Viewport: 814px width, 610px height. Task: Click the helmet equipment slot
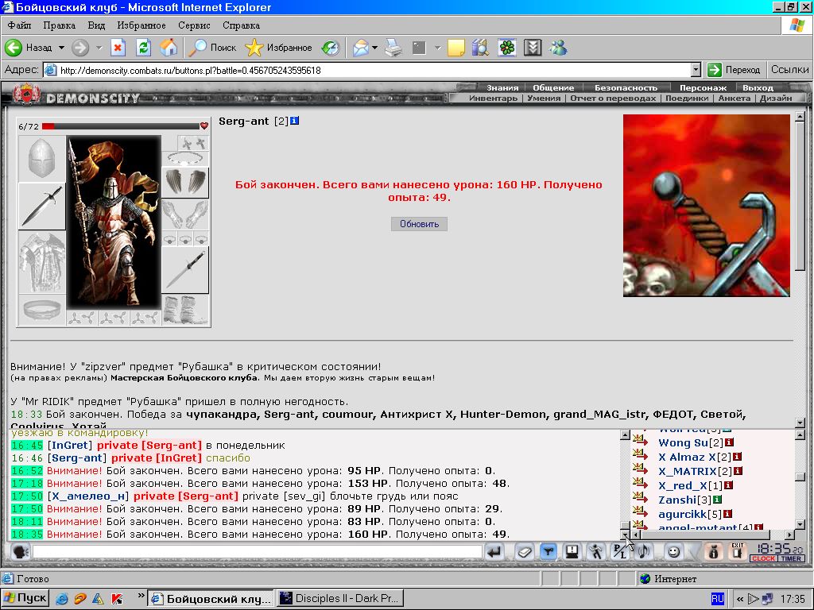coord(41,159)
